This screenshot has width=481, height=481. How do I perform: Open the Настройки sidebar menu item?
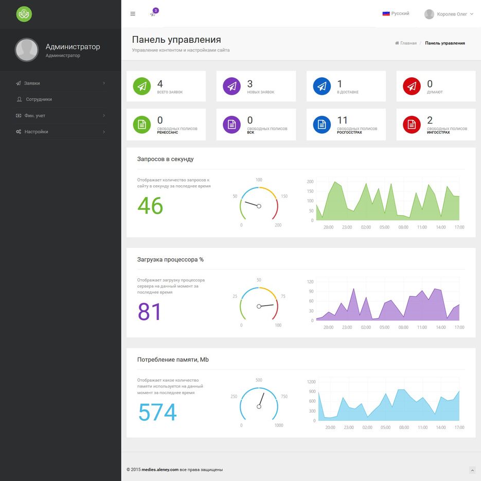tap(61, 132)
